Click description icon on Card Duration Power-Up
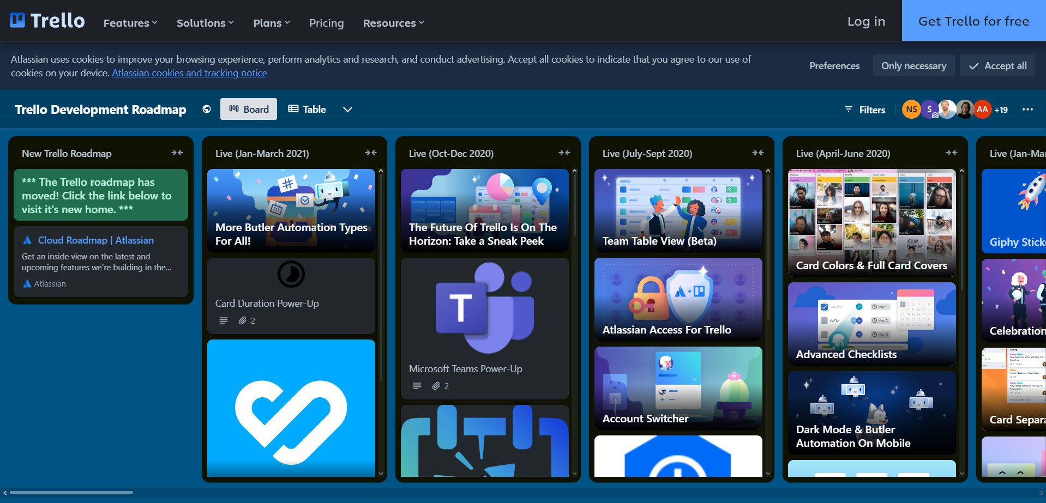Image resolution: width=1046 pixels, height=503 pixels. coord(223,320)
